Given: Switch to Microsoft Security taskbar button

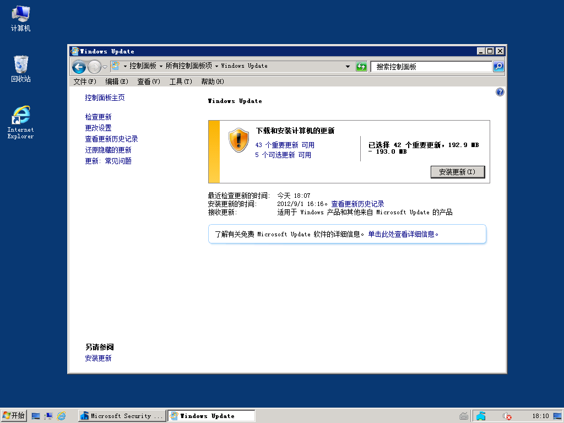Looking at the screenshot, I should 122,416.
